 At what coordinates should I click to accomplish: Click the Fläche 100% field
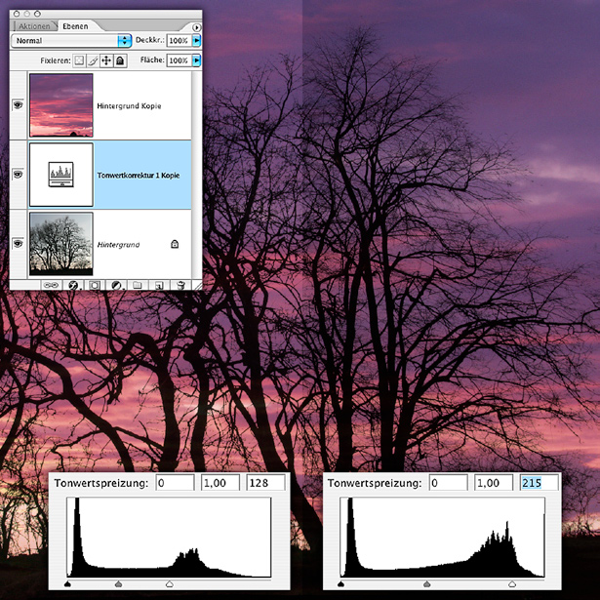click(x=180, y=60)
